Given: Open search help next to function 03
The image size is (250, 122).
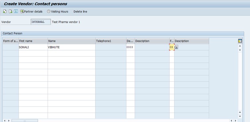Looking at the screenshot, I should pos(176,47).
